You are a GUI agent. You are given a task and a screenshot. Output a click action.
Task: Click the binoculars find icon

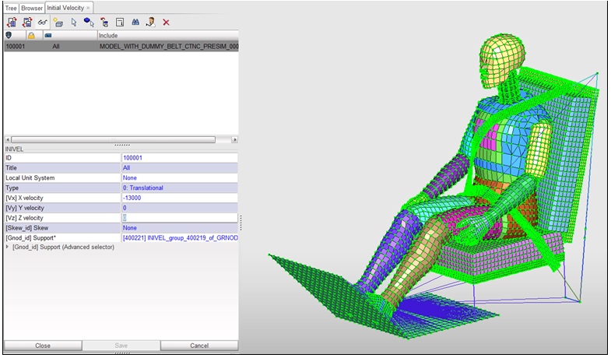pos(134,23)
